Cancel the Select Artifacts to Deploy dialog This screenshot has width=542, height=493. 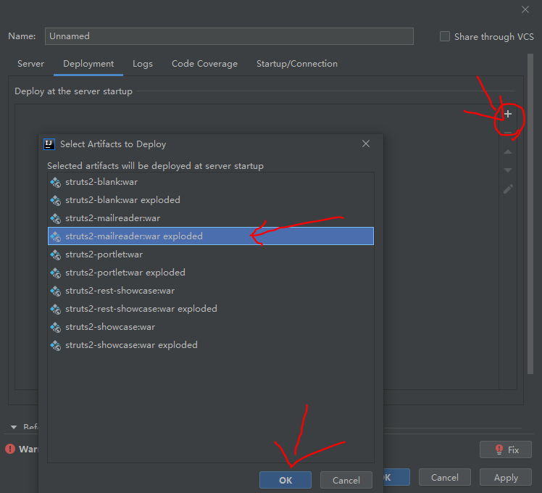coord(346,480)
